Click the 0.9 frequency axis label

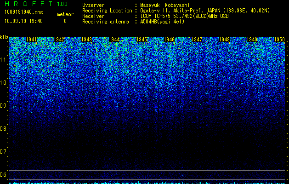point(4,106)
